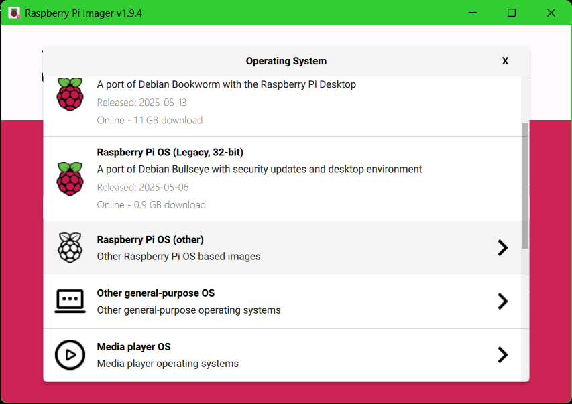The height and width of the screenshot is (404, 572).
Task: Click 'Media player operating systems' text
Action: 168,364
